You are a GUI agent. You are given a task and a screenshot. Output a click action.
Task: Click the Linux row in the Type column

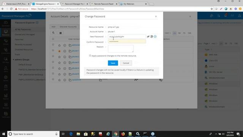[211, 66]
